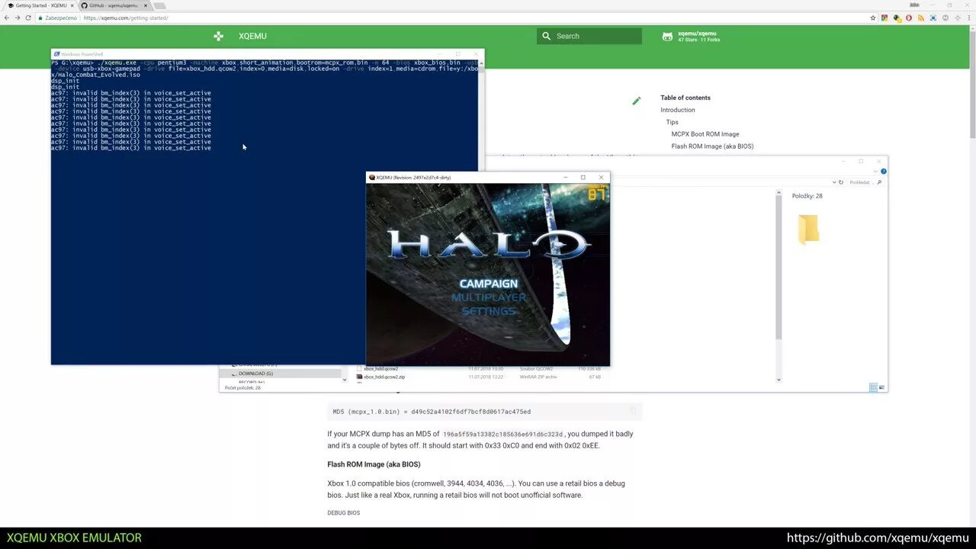Click the website Search input field
The width and height of the screenshot is (976, 549).
pos(589,36)
